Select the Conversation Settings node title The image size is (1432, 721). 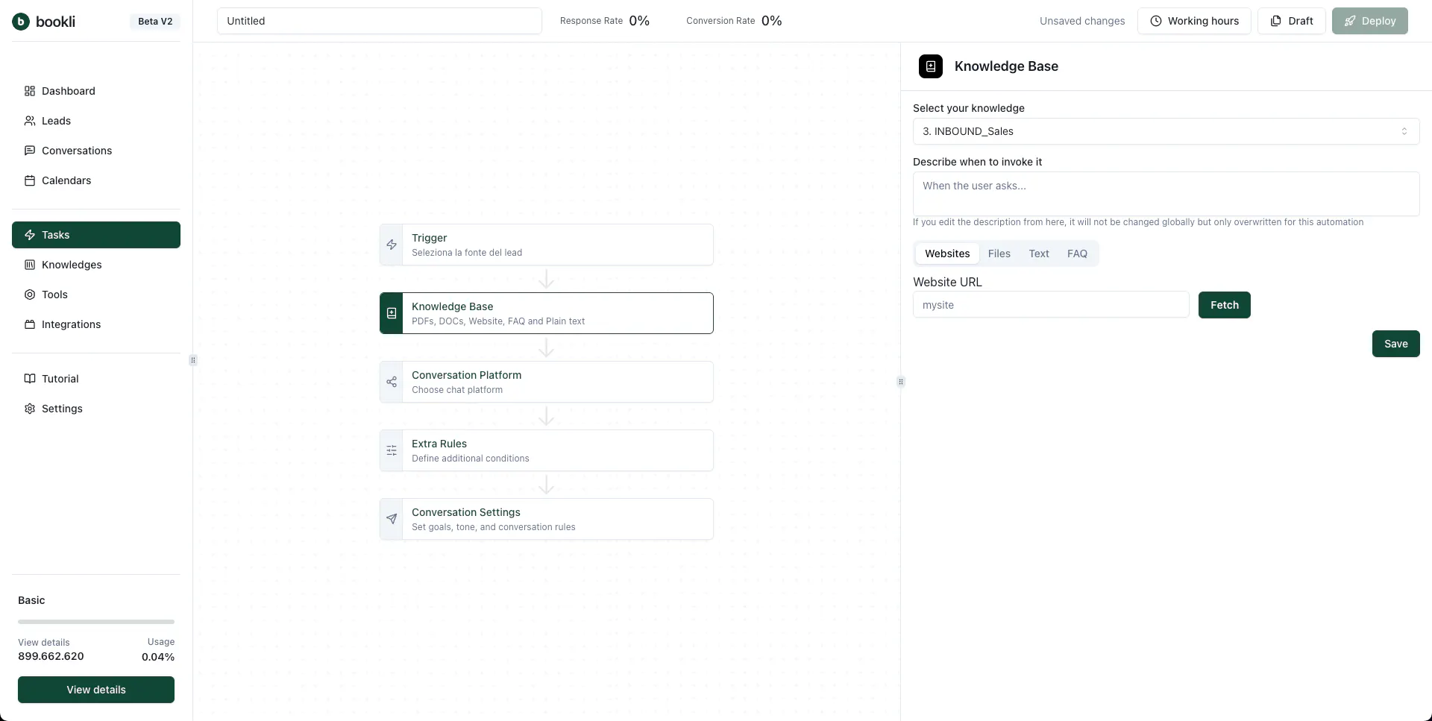[x=466, y=512]
